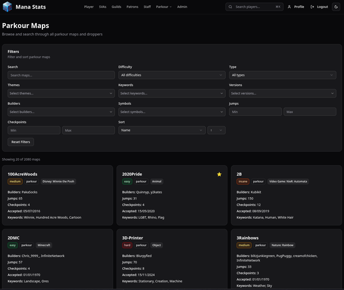Viewport: 344px width, 290px height.
Task: Click the Checkpoints Min field
Action: click(x=34, y=130)
